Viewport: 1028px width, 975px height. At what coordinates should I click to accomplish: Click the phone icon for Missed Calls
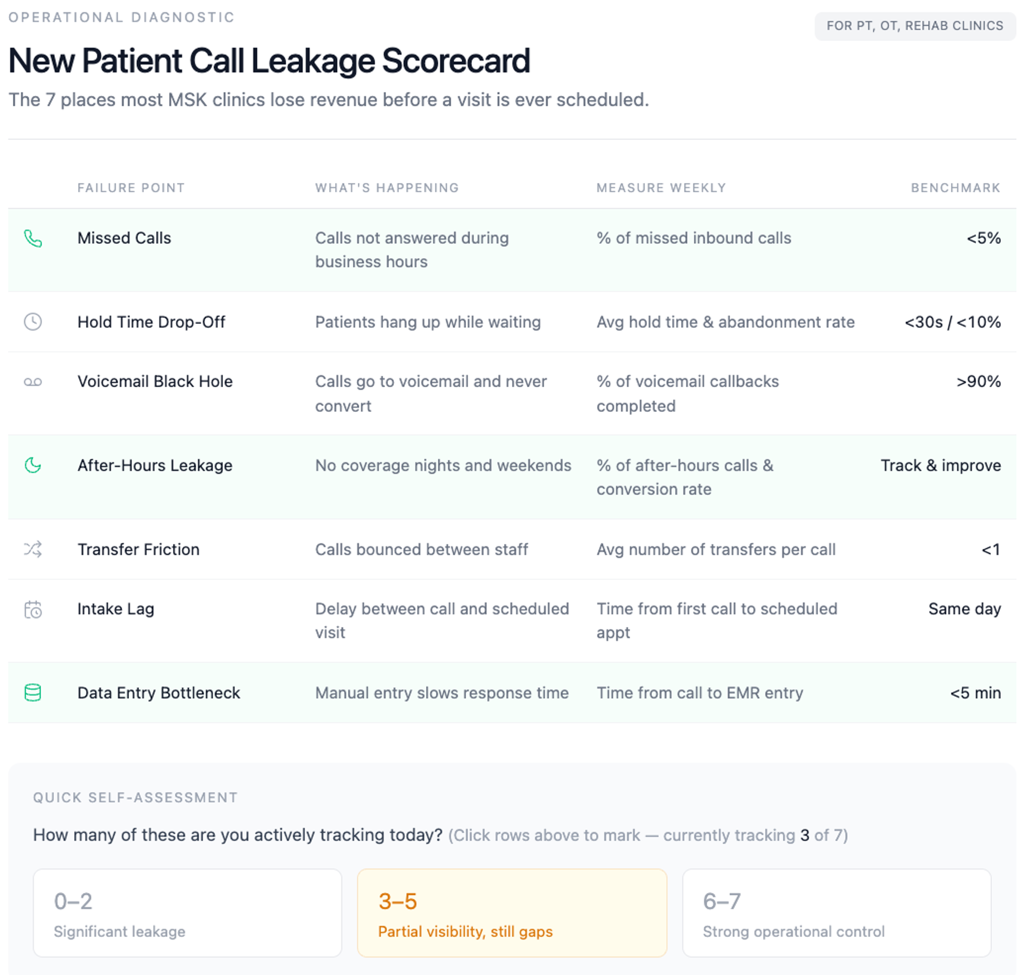click(33, 239)
